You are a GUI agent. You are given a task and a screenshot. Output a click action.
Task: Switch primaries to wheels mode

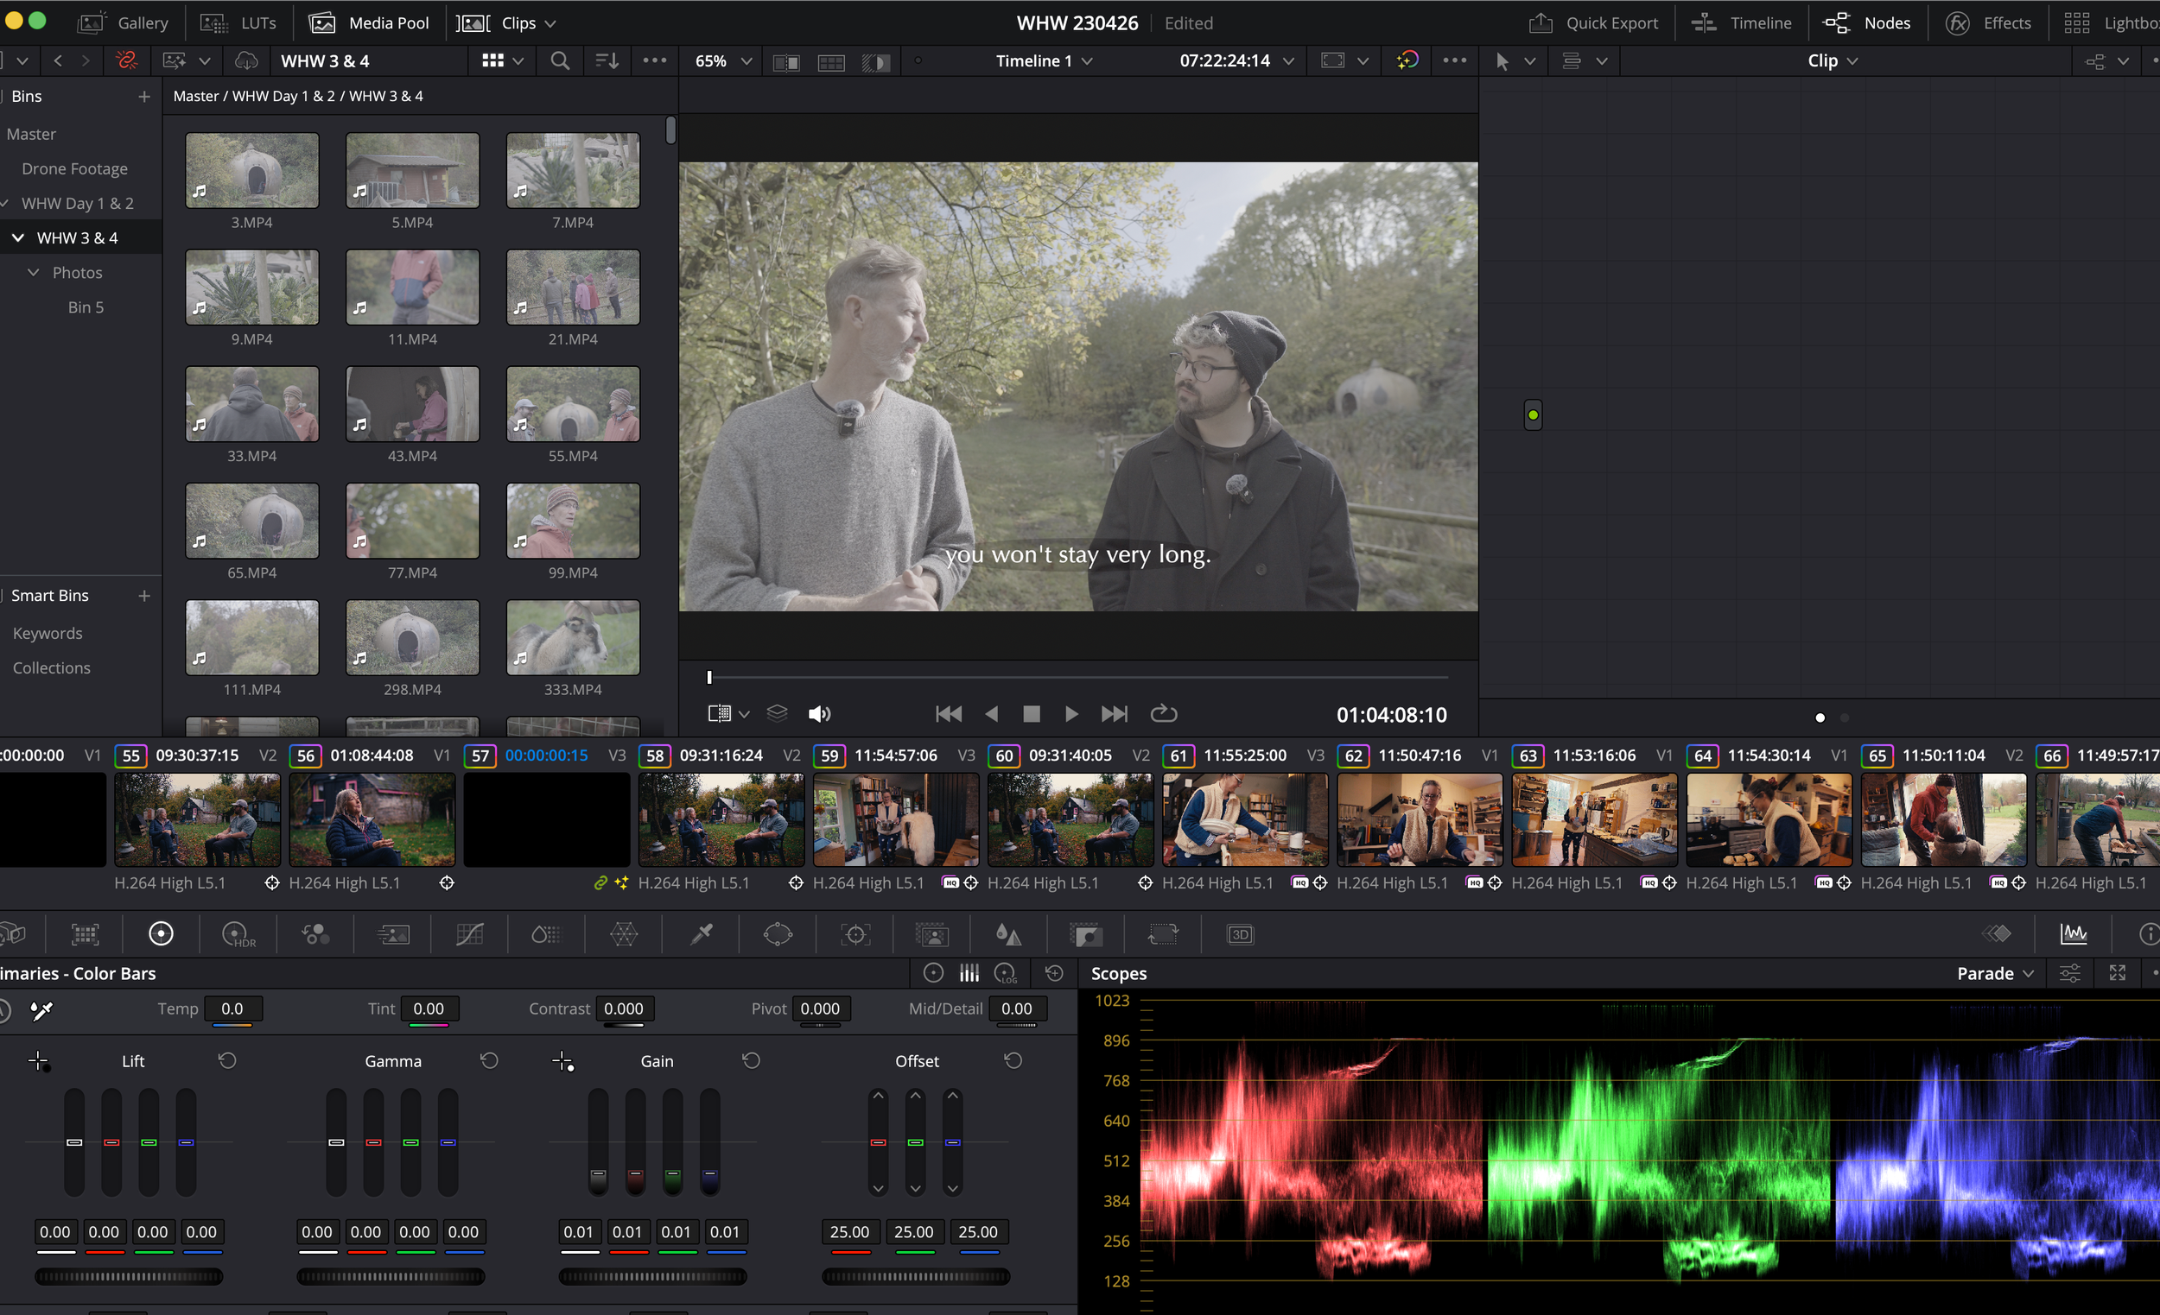click(x=934, y=973)
